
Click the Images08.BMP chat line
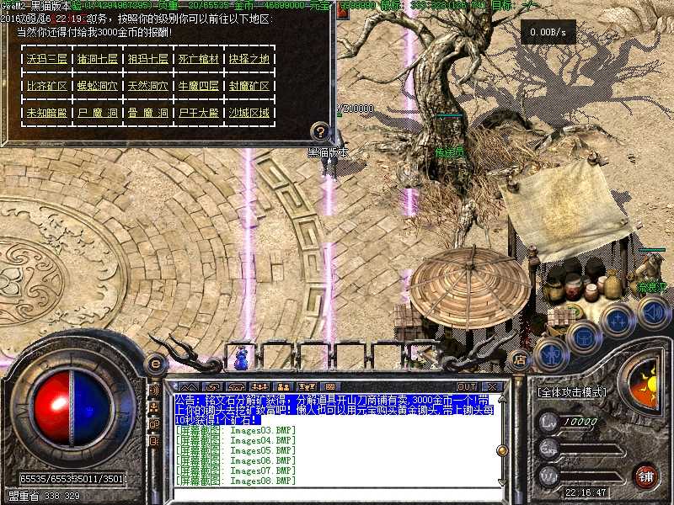(236, 481)
